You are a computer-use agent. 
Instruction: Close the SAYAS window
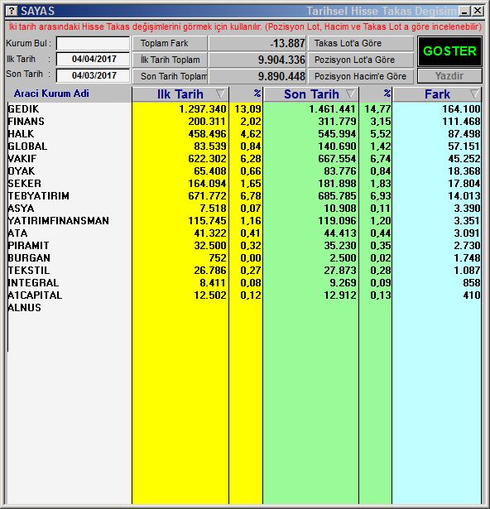pos(478,11)
